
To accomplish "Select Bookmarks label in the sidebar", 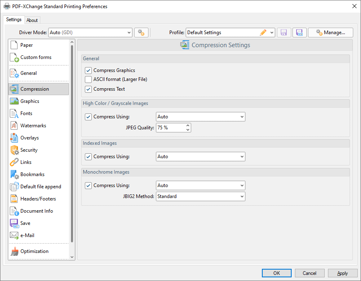I will click(x=33, y=174).
